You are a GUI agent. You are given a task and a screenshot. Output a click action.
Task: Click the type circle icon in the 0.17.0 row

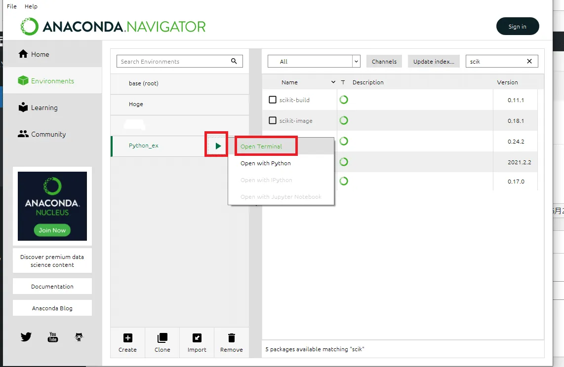click(344, 181)
